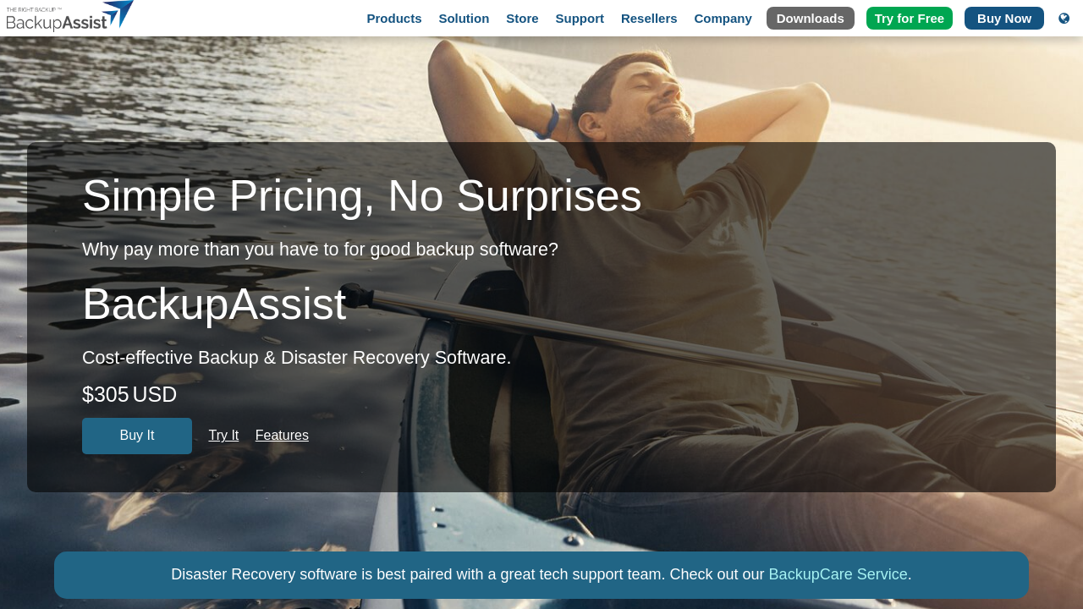
Task: Open the globe language selector icon
Action: pyautogui.click(x=1064, y=18)
